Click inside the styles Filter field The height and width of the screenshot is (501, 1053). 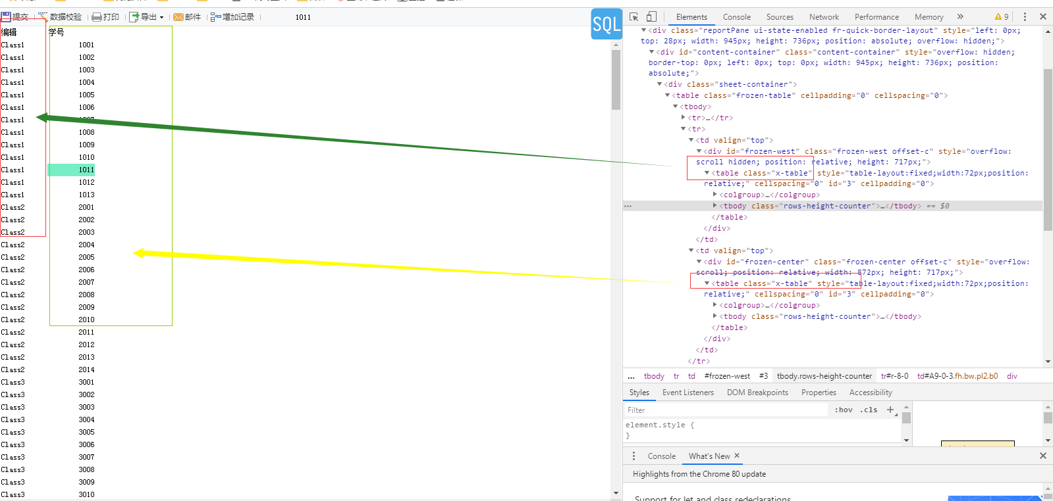point(726,410)
